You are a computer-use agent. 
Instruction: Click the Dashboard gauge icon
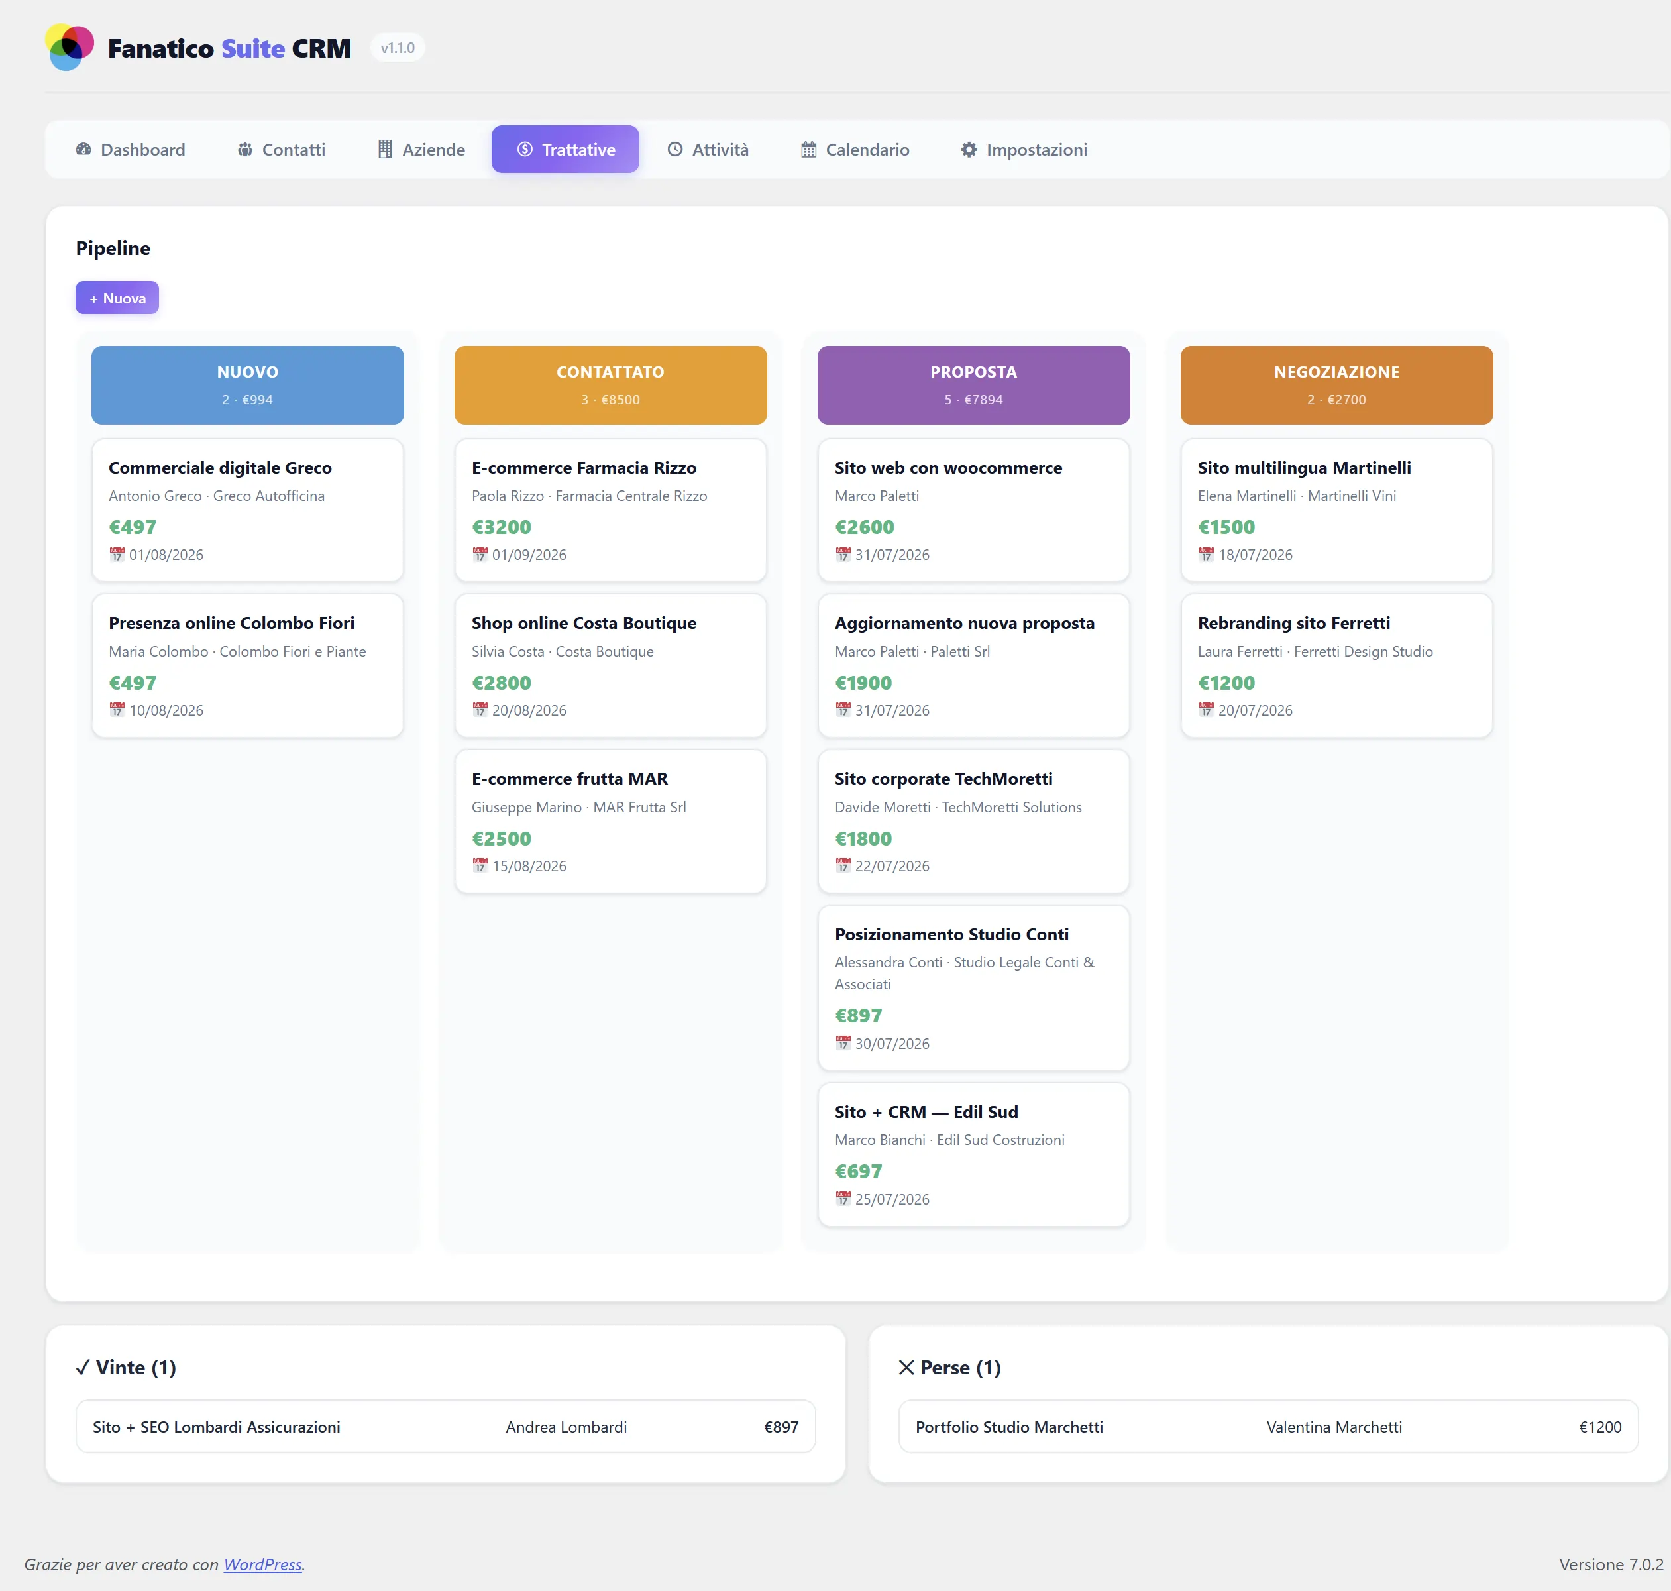click(83, 149)
